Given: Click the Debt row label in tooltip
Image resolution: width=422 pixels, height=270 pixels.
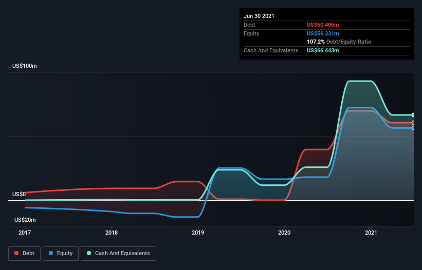Looking at the screenshot, I should (249, 25).
